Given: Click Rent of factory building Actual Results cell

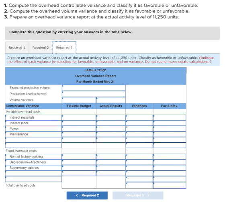Looking at the screenshot, I should [111, 157].
